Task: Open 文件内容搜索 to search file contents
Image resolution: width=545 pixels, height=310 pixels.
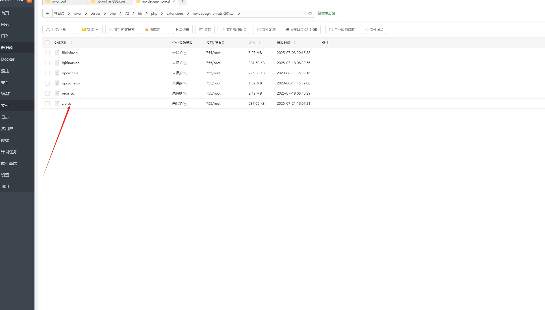Action: pos(121,29)
